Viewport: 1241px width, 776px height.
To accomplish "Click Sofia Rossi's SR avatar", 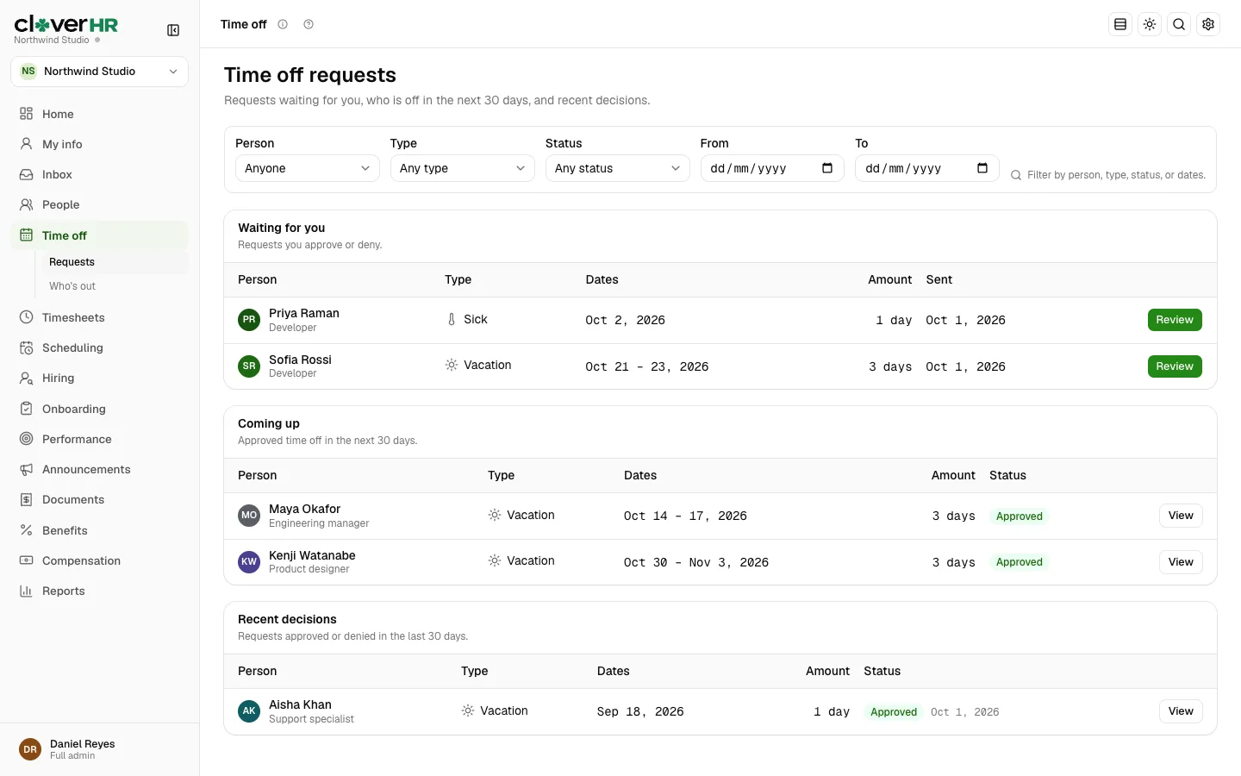I will tap(249, 366).
